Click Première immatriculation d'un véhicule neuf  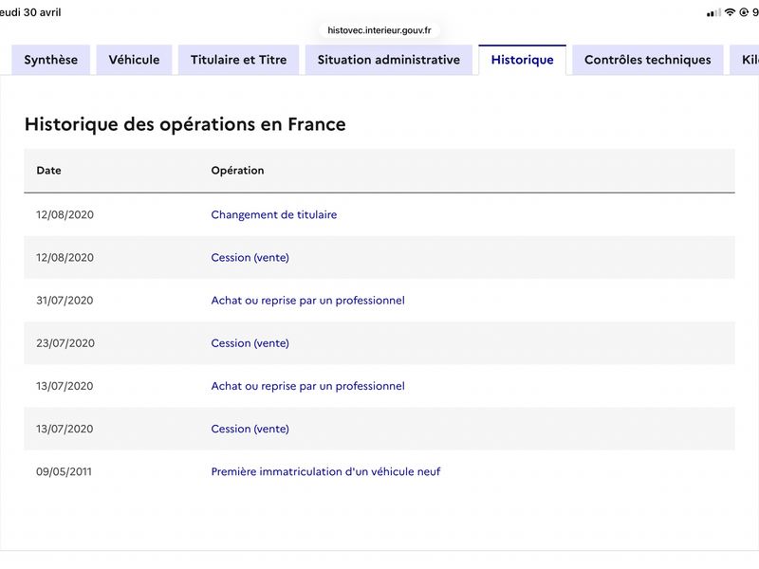click(325, 471)
